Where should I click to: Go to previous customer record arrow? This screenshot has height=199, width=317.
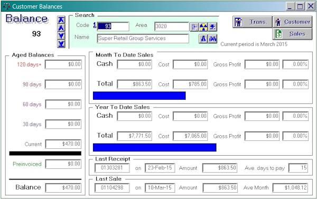[61, 28]
